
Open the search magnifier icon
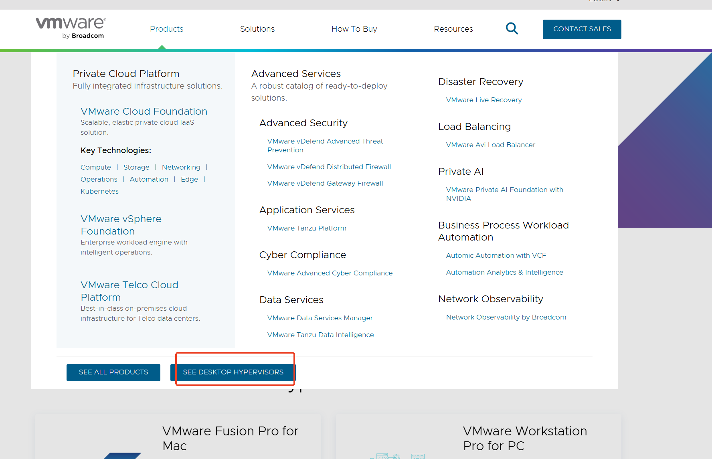(512, 28)
